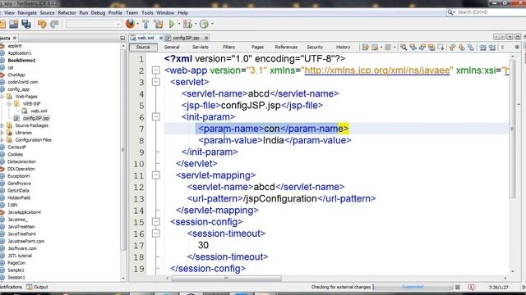Select the JSTL tutorial project
Image resolution: width=526 pixels, height=295 pixels.
point(20,256)
